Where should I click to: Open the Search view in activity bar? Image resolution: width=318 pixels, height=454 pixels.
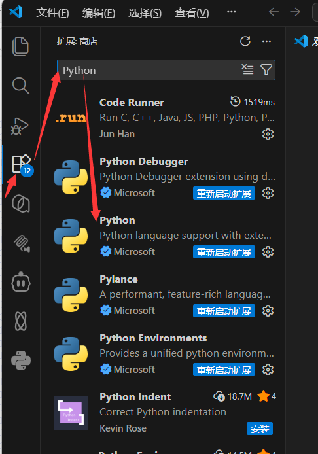[x=20, y=86]
